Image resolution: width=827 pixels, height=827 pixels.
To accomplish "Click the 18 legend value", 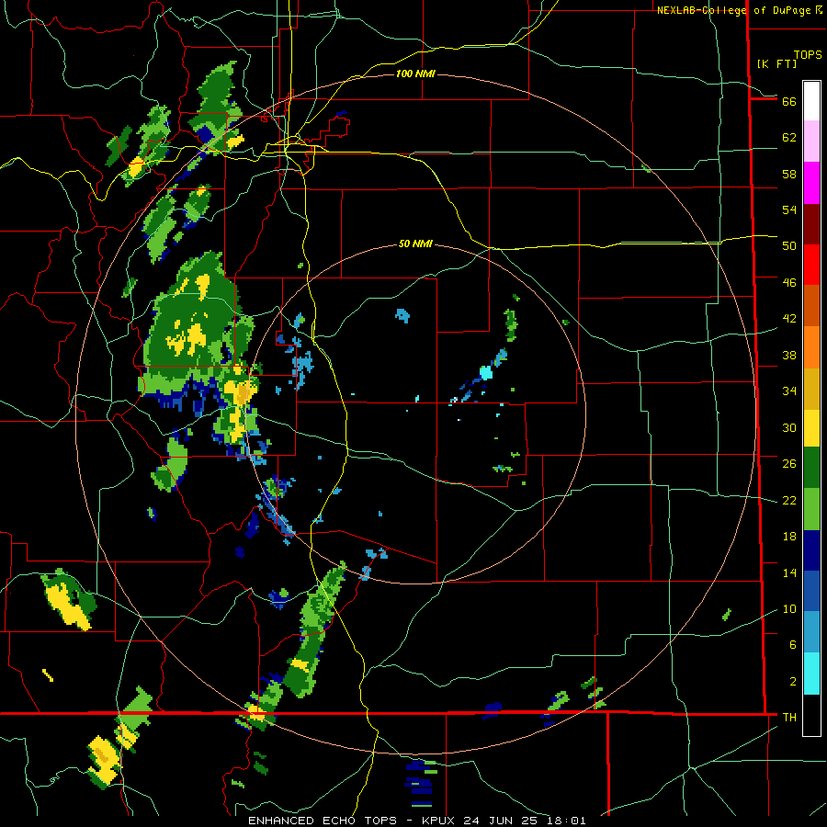I will [x=789, y=537].
